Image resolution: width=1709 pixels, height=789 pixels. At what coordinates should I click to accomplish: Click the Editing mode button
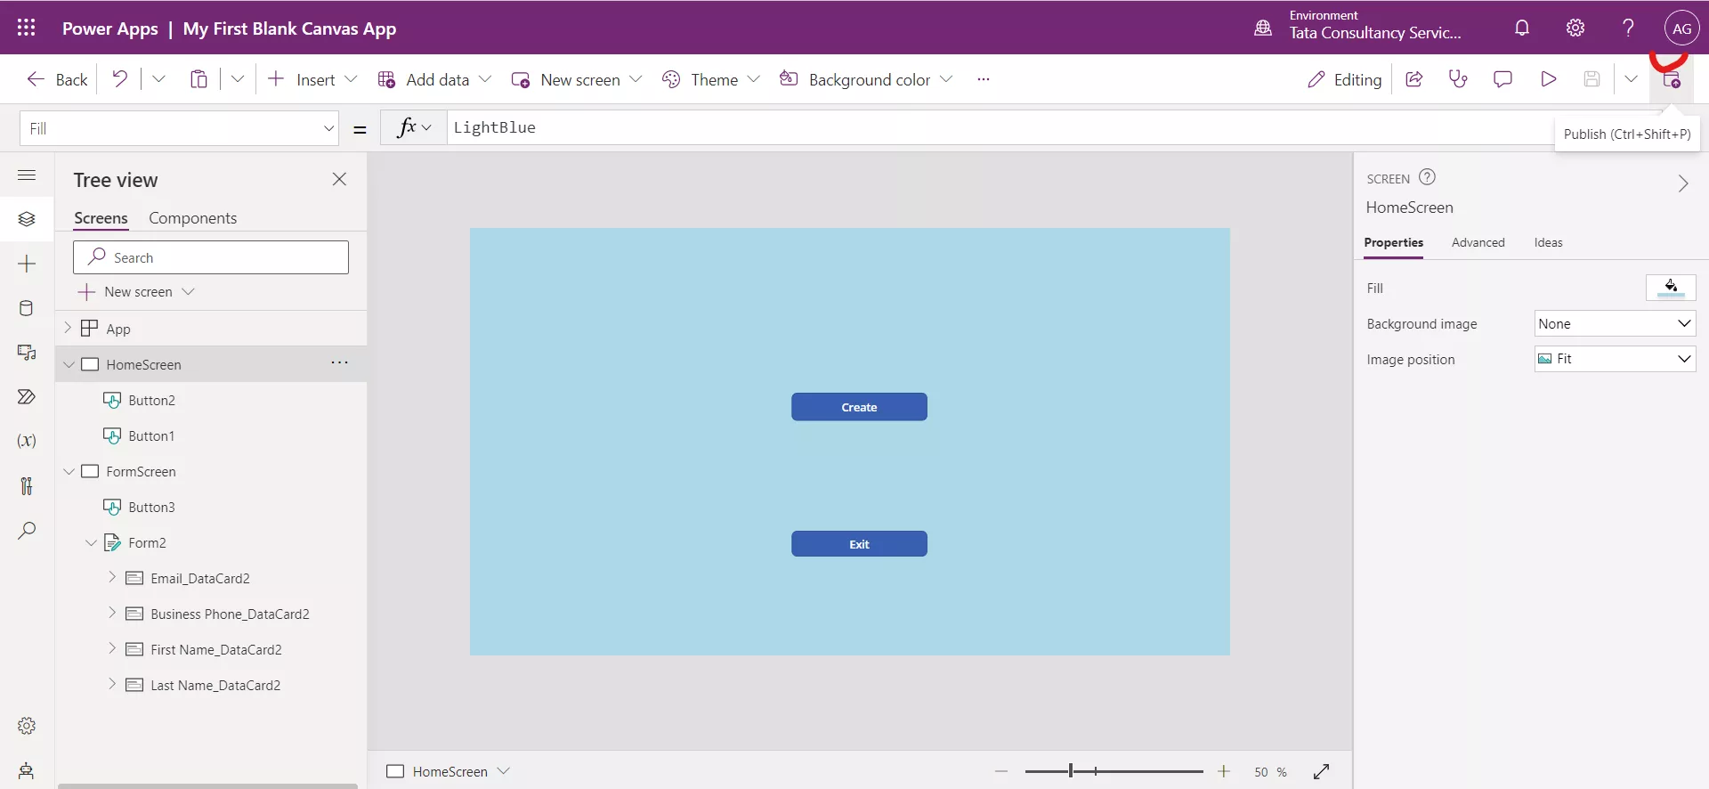click(1344, 79)
